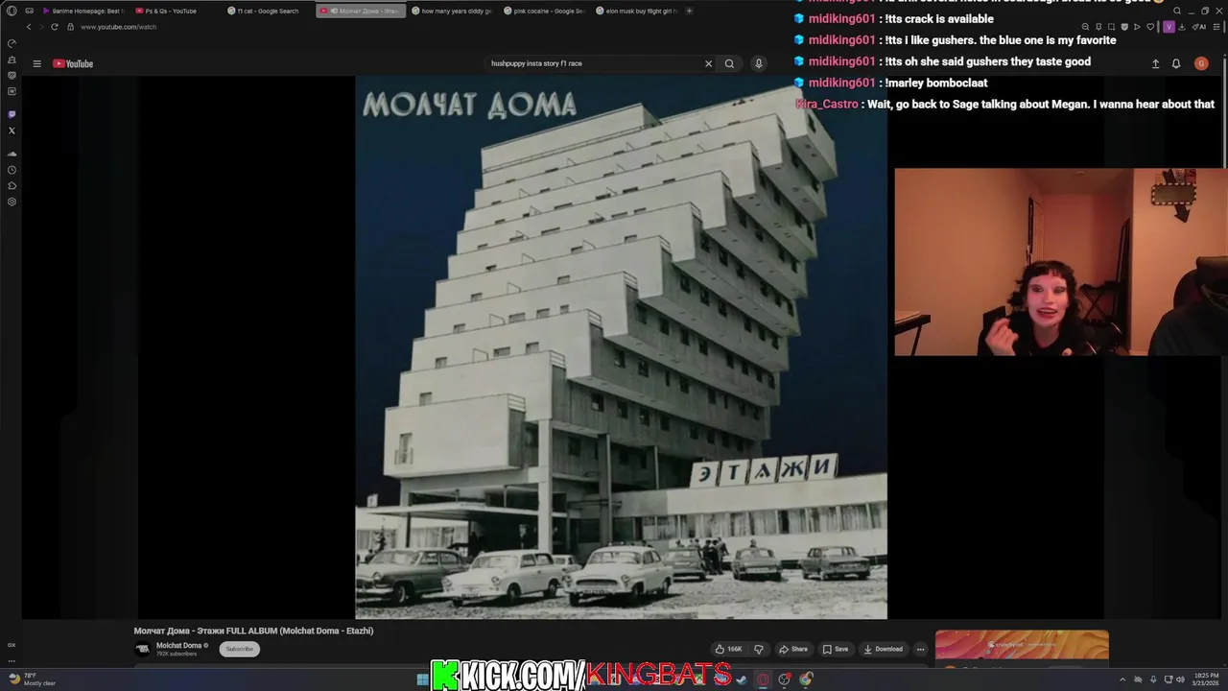Image resolution: width=1228 pixels, height=691 pixels.
Task: Open the settings gear in browser sidebar
Action: (12, 202)
